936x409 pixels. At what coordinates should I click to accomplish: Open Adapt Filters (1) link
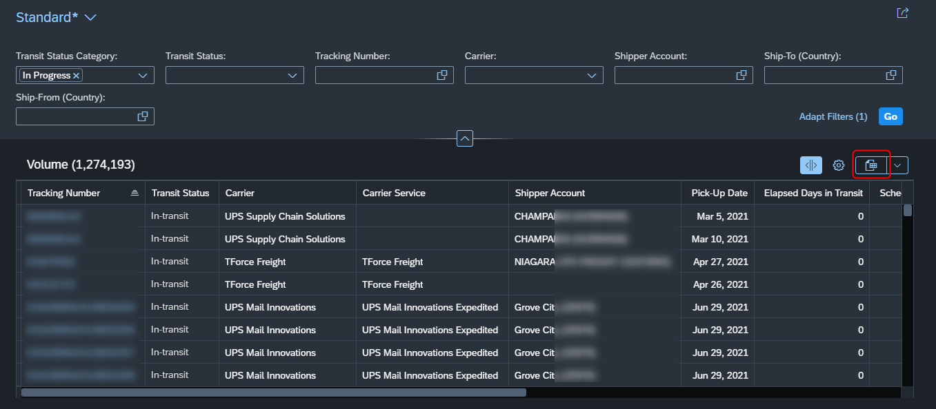point(833,117)
